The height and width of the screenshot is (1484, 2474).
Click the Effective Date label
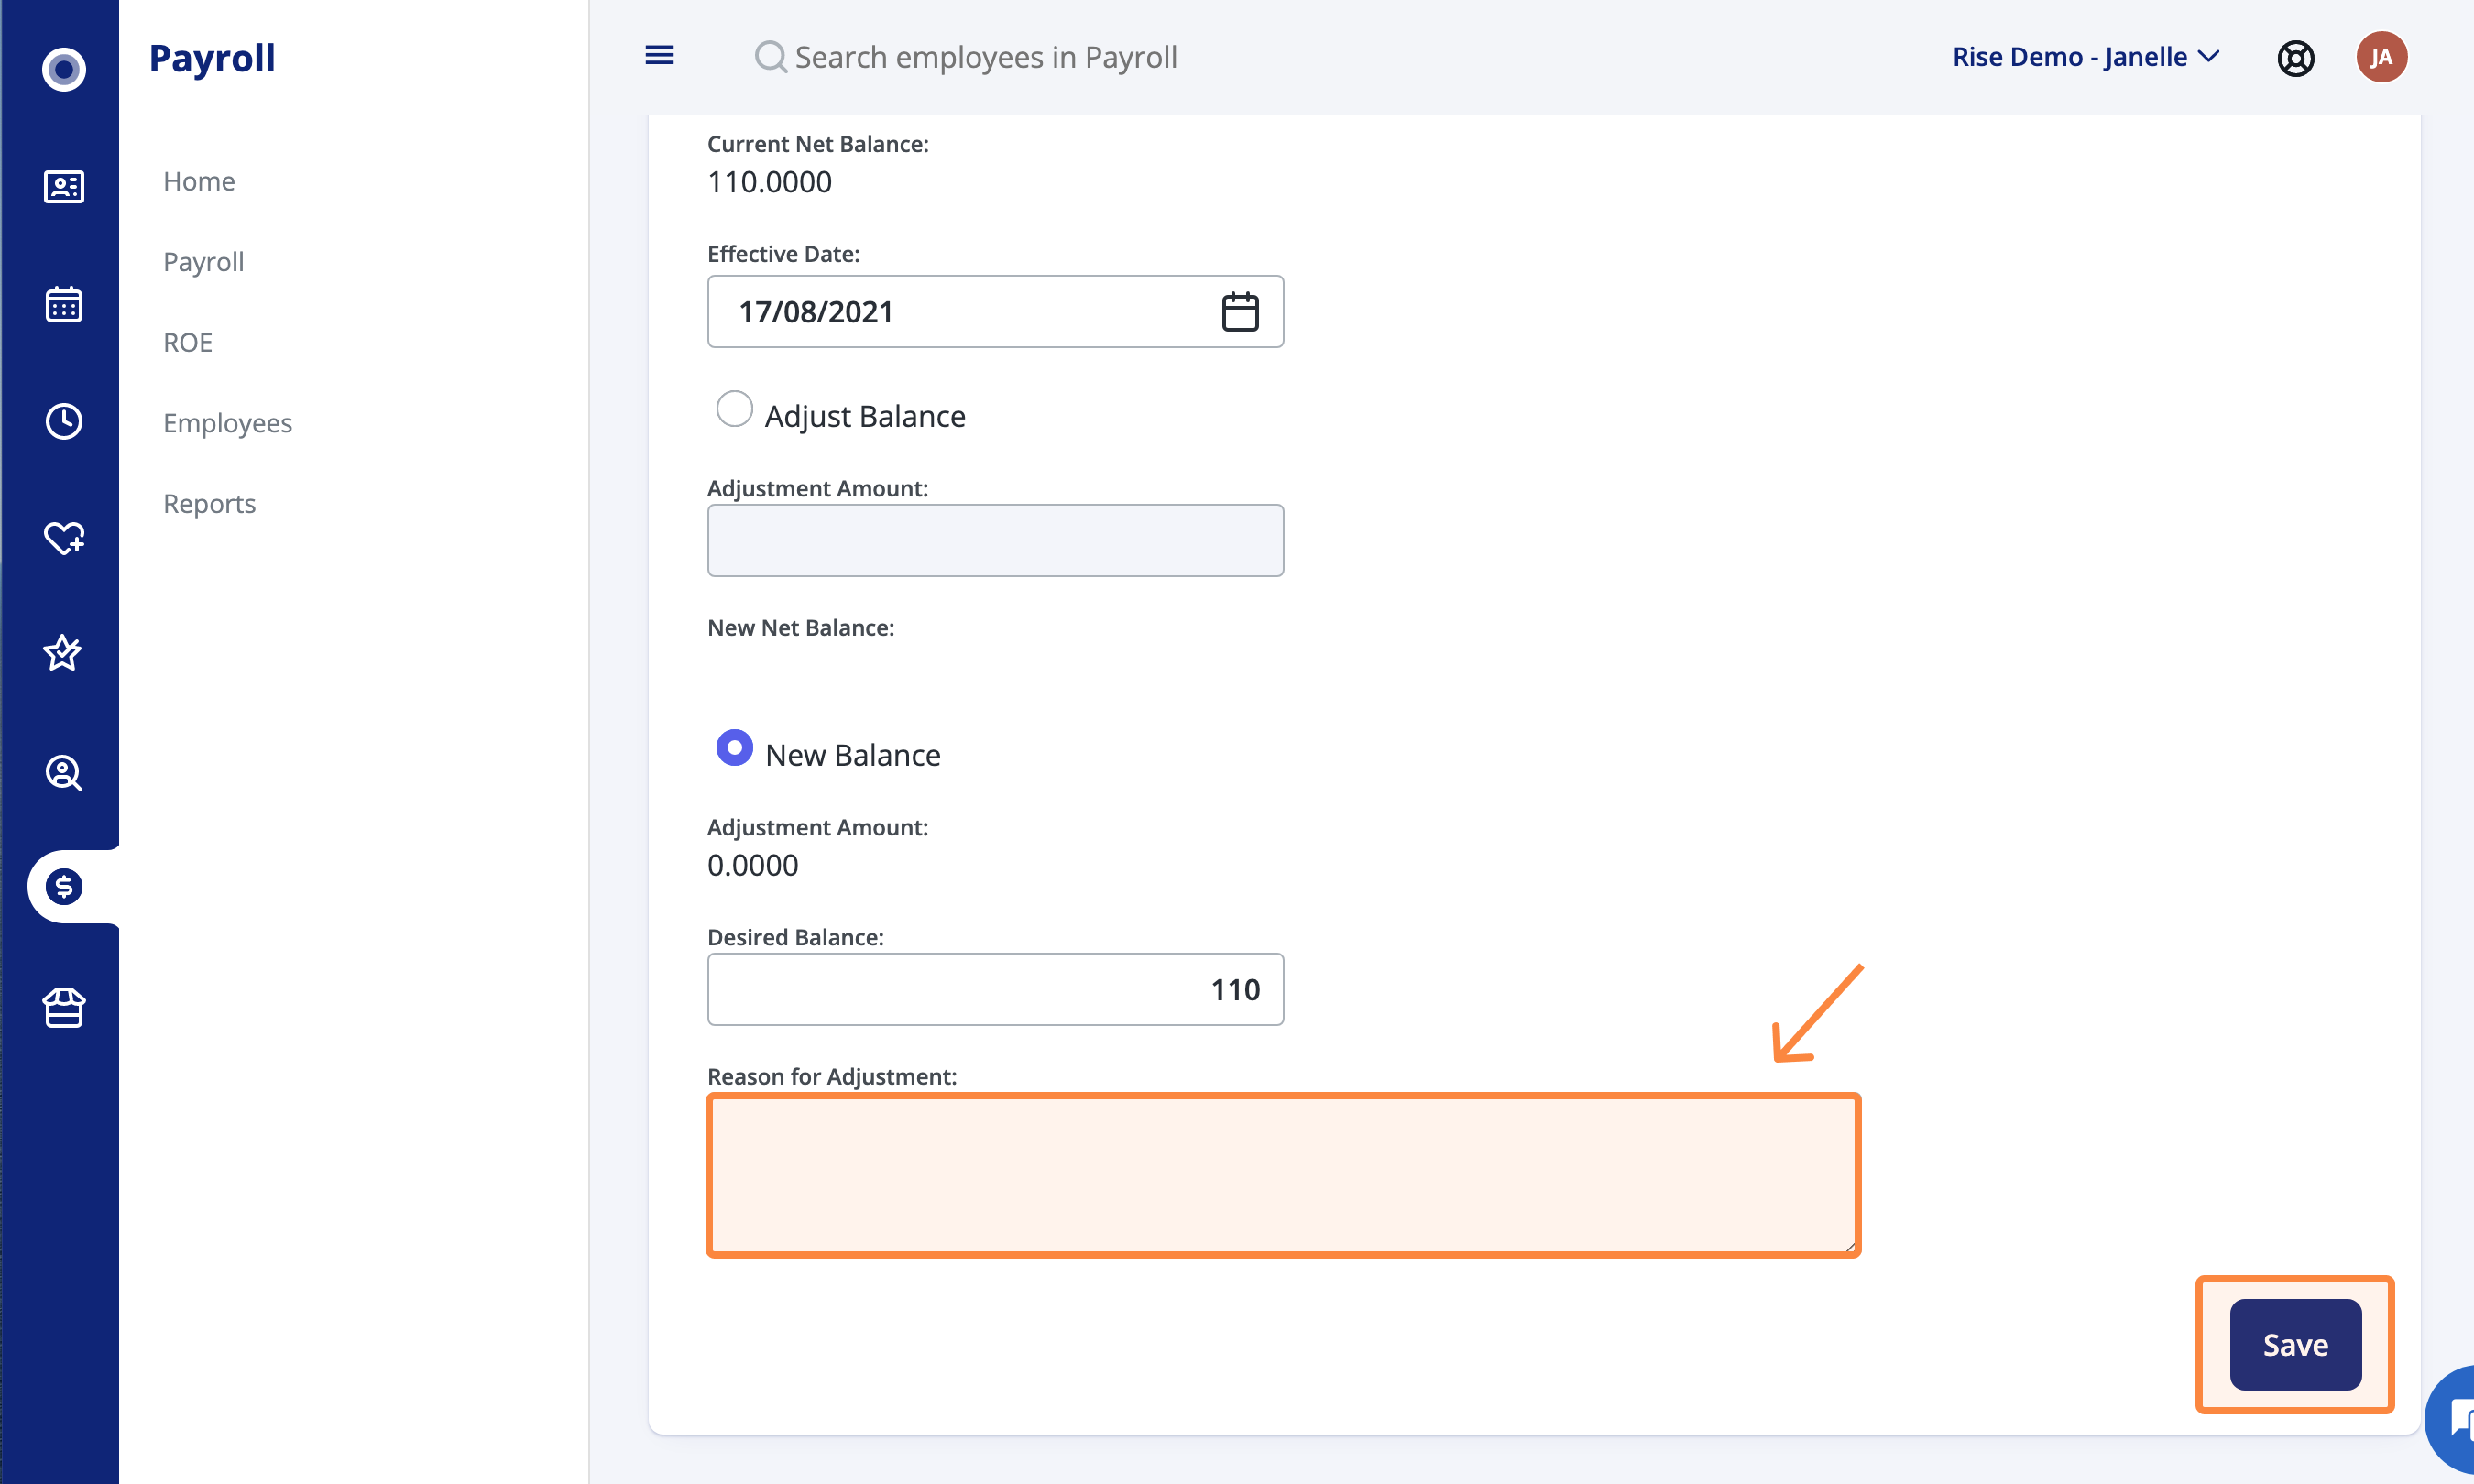tap(783, 254)
